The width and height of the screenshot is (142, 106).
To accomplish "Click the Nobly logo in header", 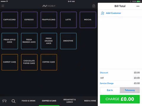I will (x=49, y=6).
